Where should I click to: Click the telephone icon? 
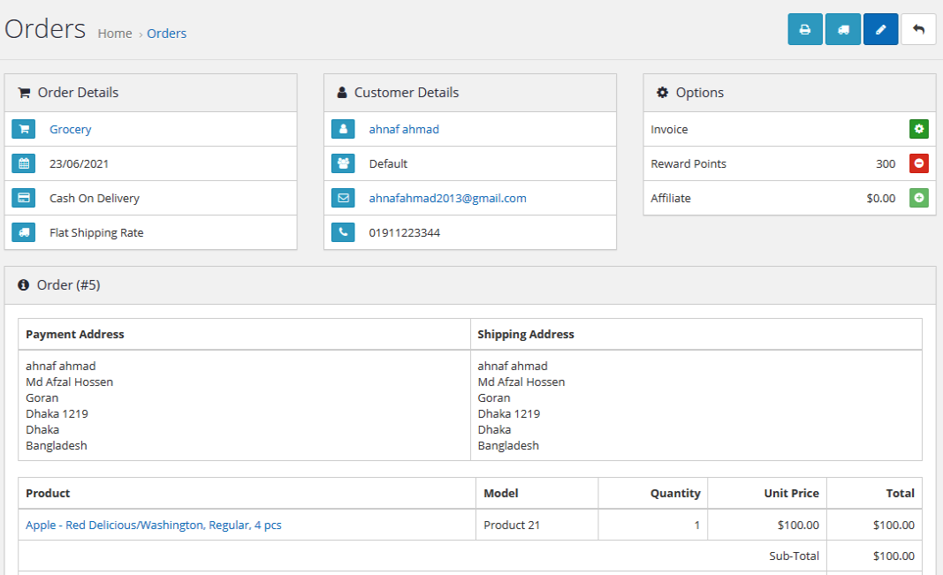[343, 232]
